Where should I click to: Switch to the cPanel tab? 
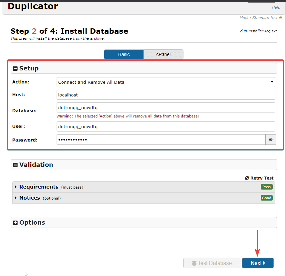(x=163, y=54)
